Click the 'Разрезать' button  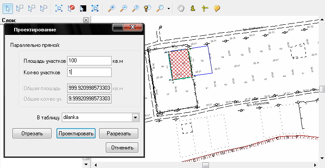[x=119, y=134]
